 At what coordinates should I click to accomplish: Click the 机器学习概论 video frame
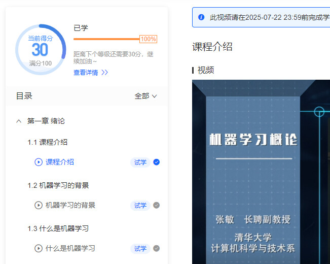coord(261,172)
